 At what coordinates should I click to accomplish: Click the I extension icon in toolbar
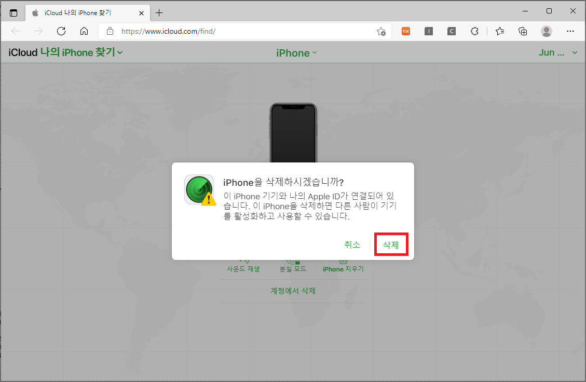(x=429, y=31)
